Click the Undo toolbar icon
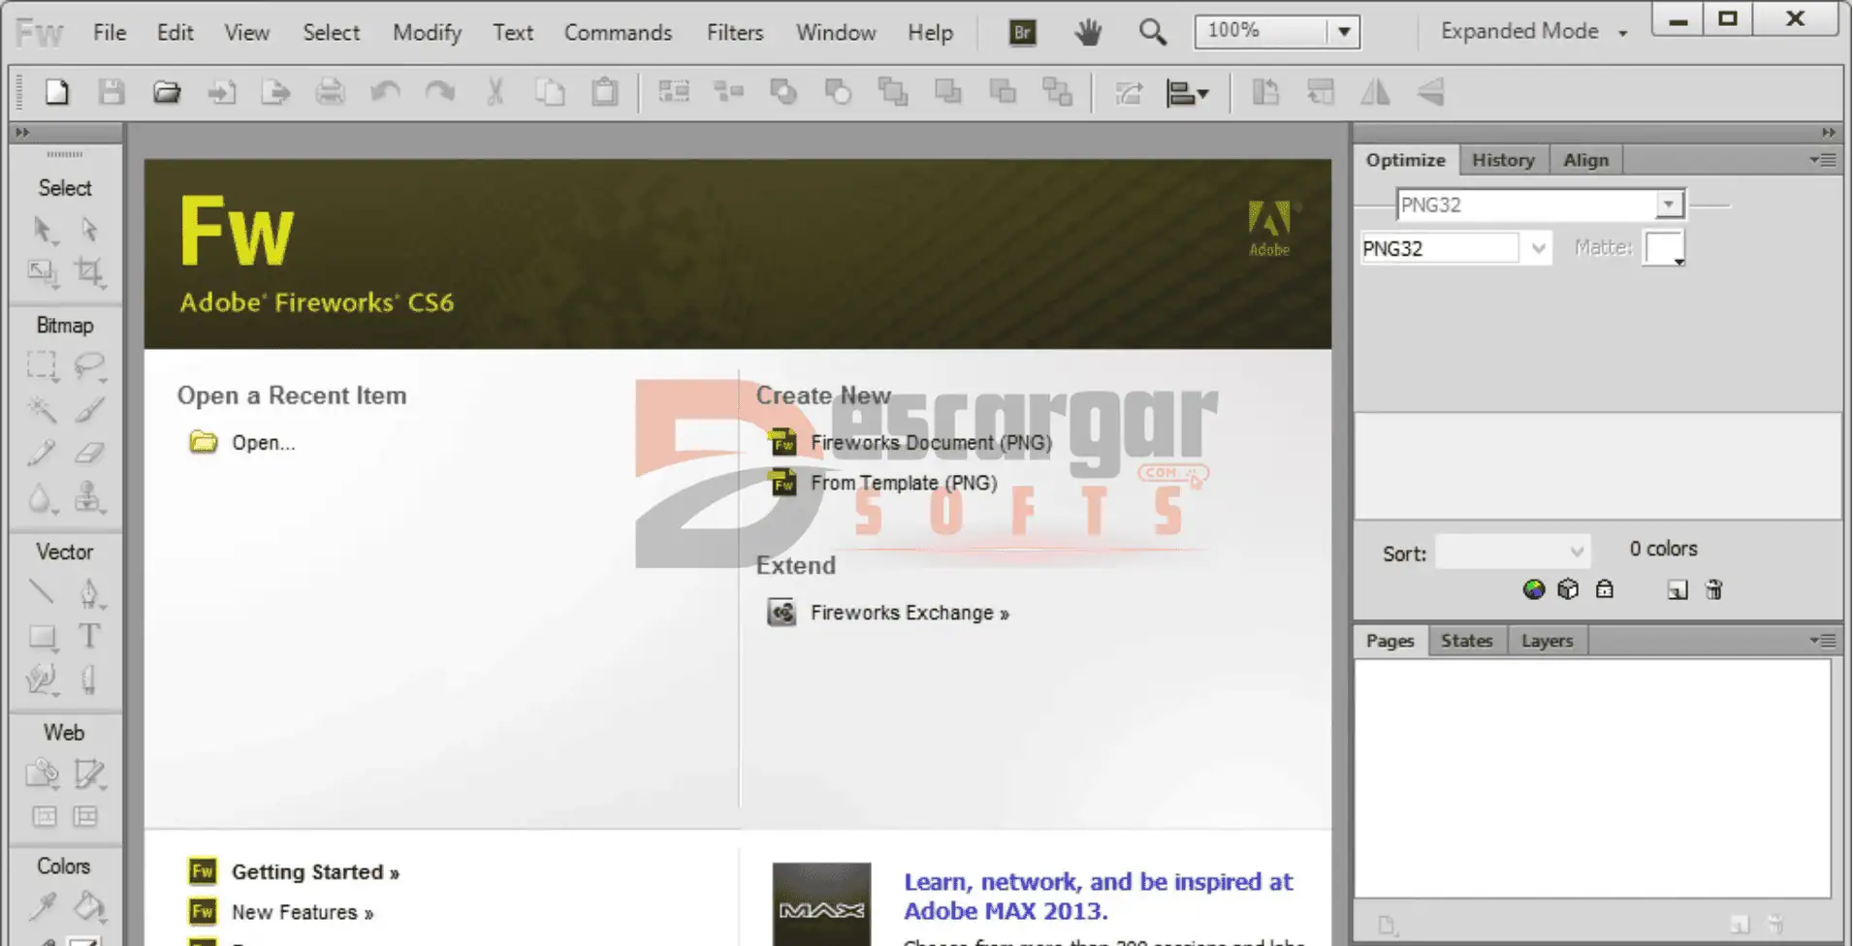Screen dimensions: 1853x946 pyautogui.click(x=385, y=92)
